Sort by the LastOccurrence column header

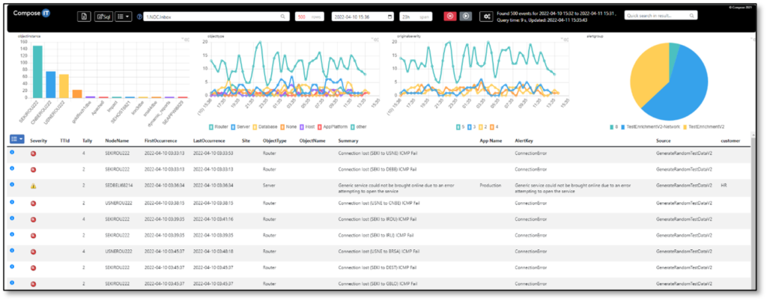[210, 139]
